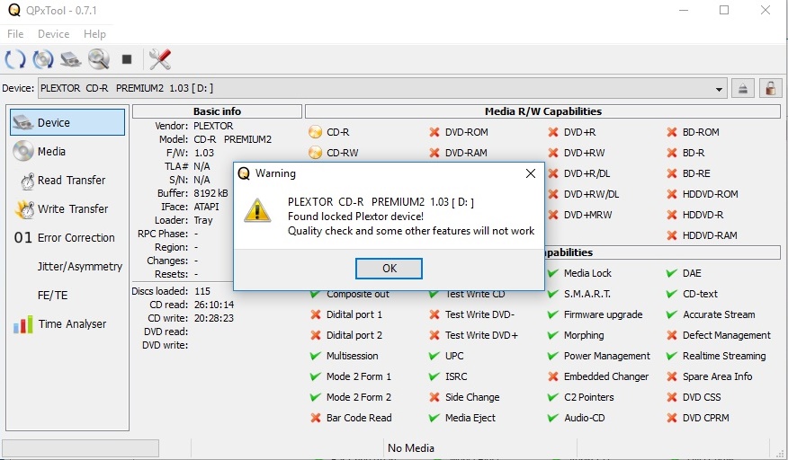Click the Vendor value PLEXTOR
Screen dimensions: 788x460
(213, 126)
